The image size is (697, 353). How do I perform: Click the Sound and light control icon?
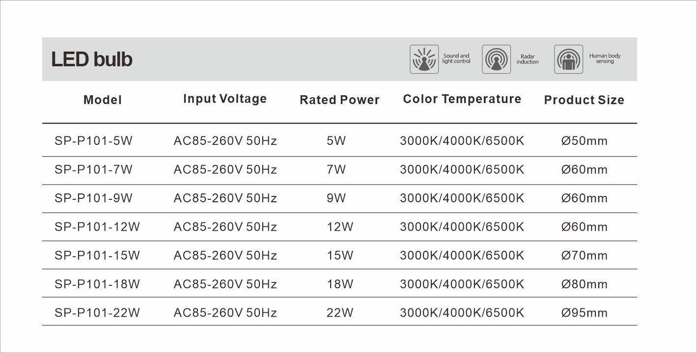(424, 59)
